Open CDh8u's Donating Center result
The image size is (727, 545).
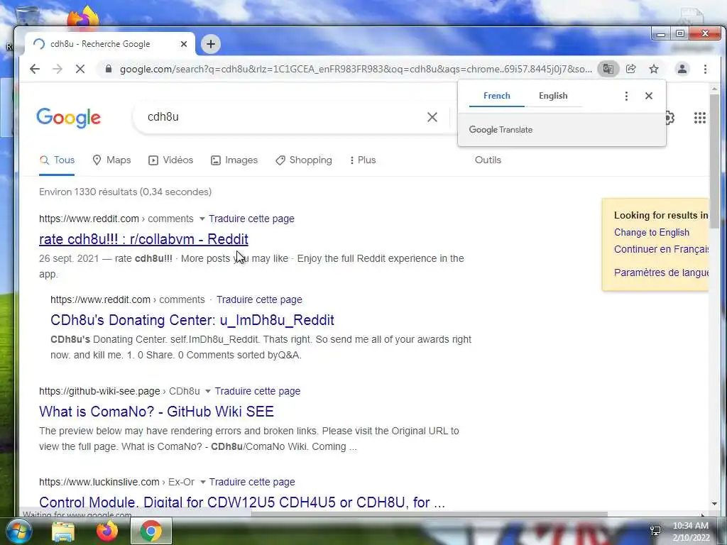click(192, 320)
